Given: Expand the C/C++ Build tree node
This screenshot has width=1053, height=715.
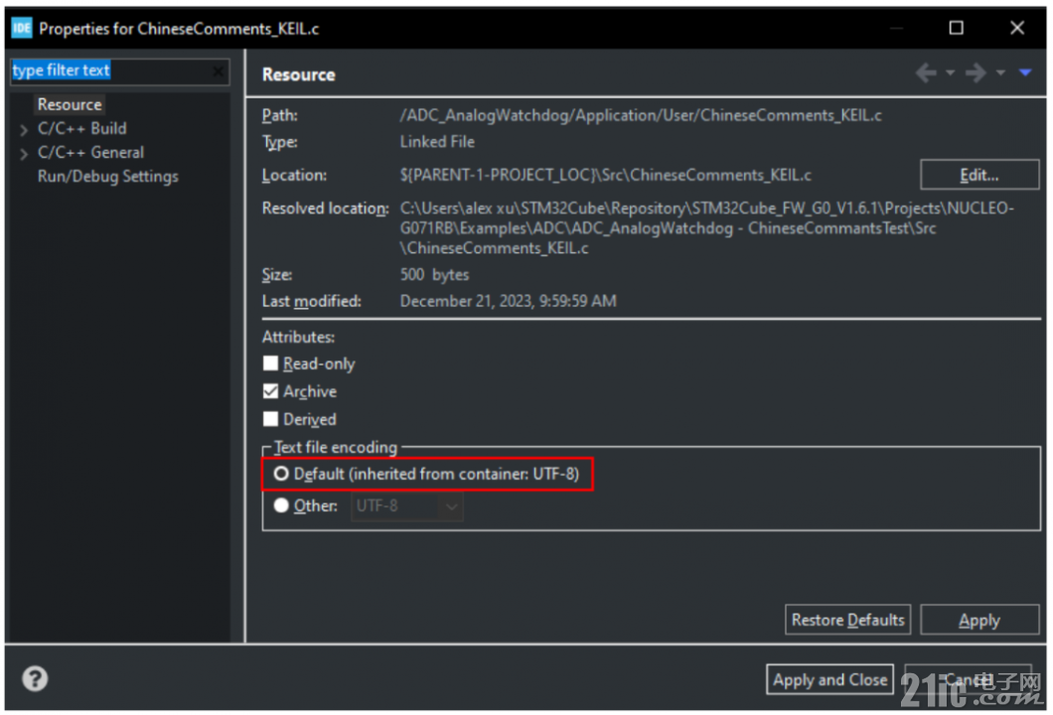Looking at the screenshot, I should pos(24,130).
